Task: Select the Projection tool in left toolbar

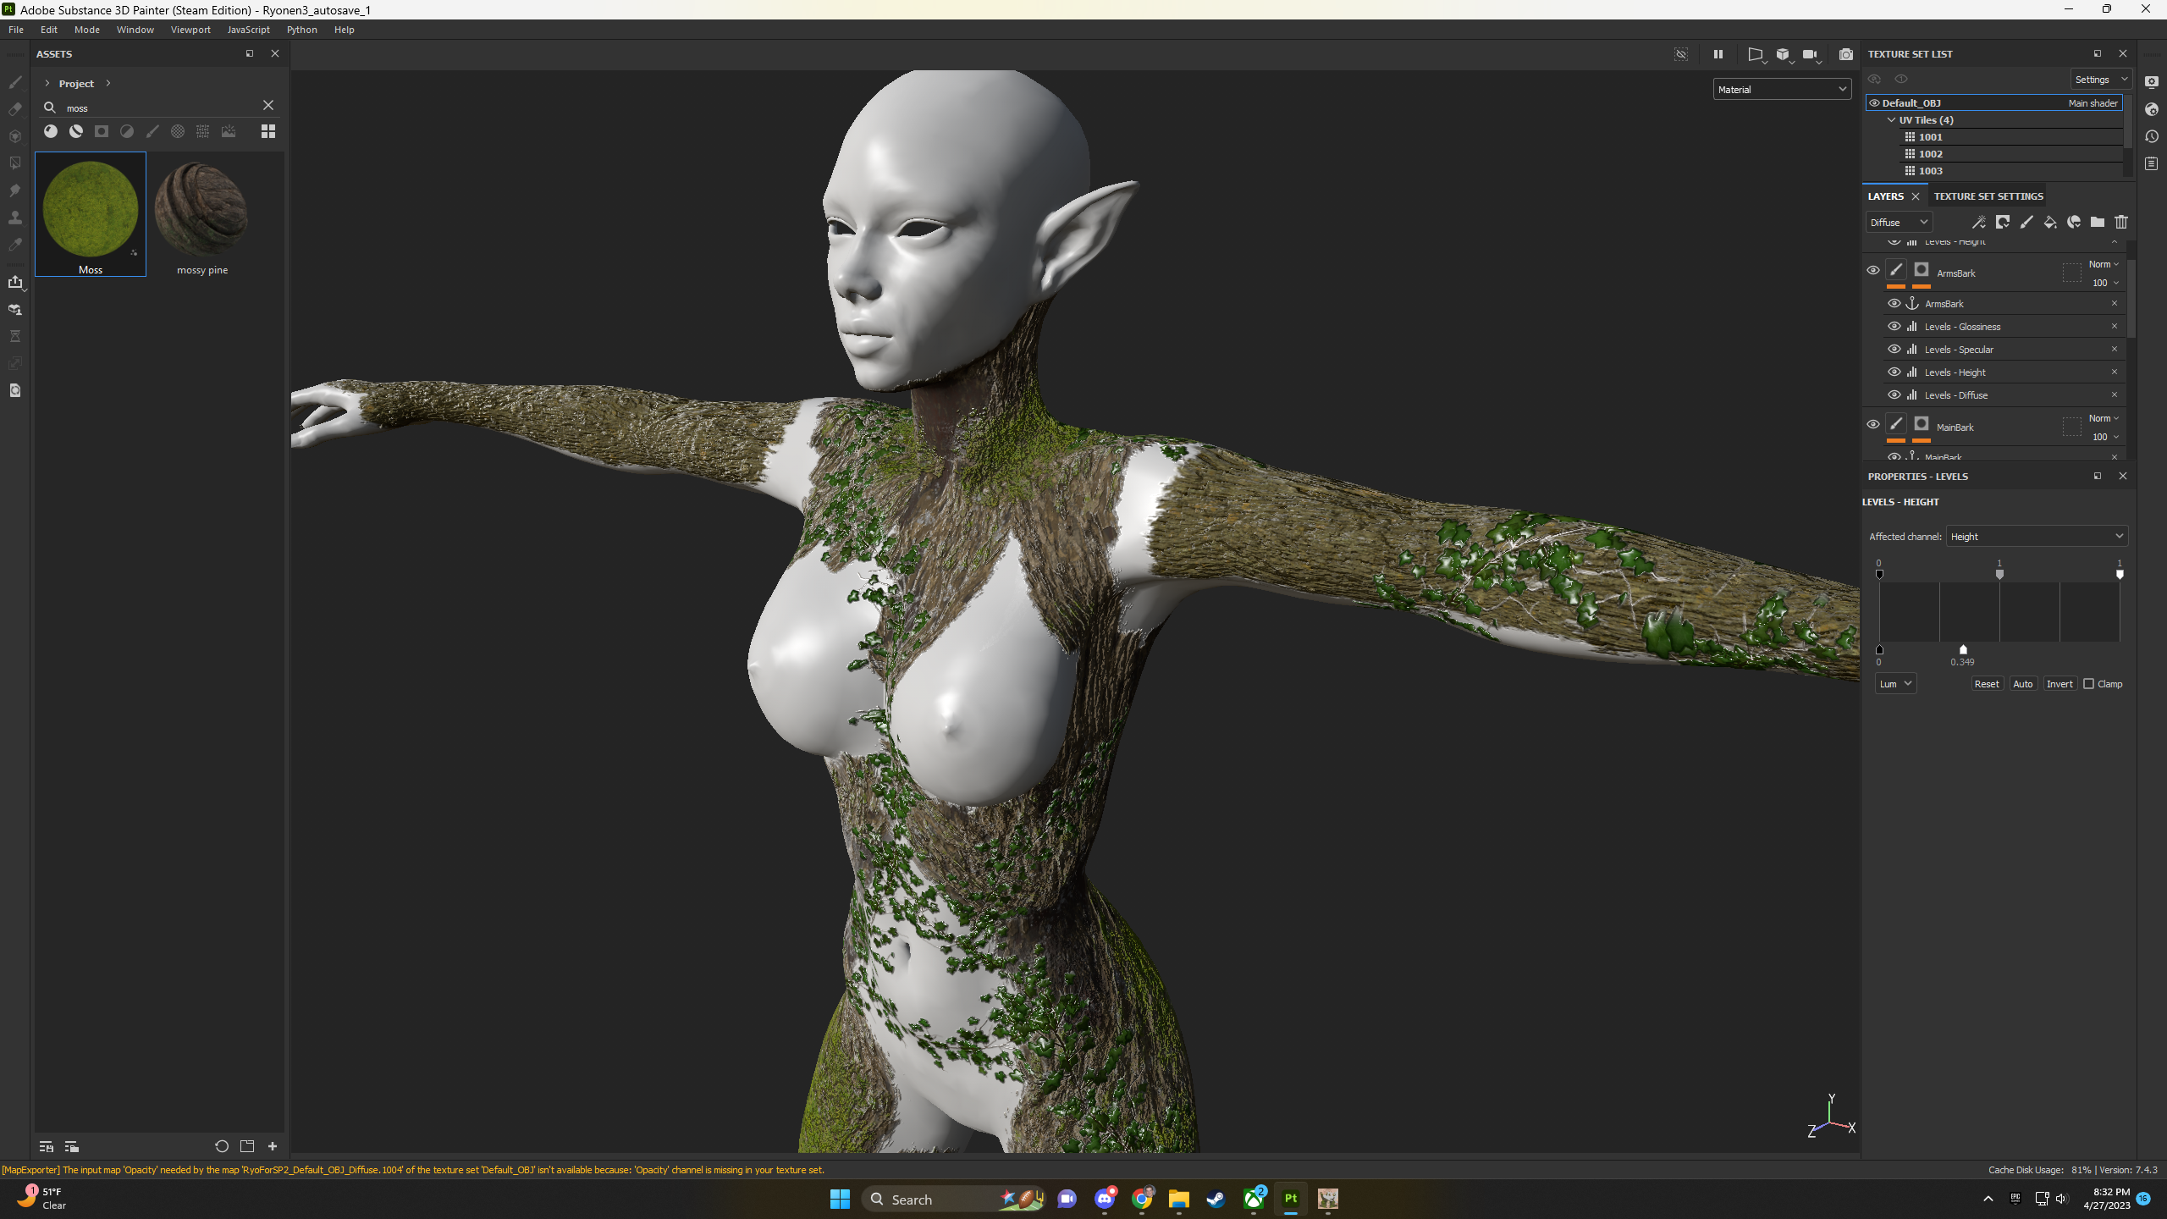Action: 15,136
